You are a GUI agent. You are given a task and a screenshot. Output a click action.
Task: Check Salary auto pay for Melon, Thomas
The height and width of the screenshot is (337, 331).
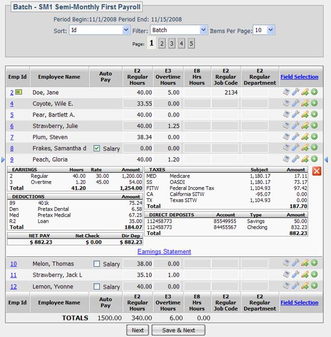97,264
